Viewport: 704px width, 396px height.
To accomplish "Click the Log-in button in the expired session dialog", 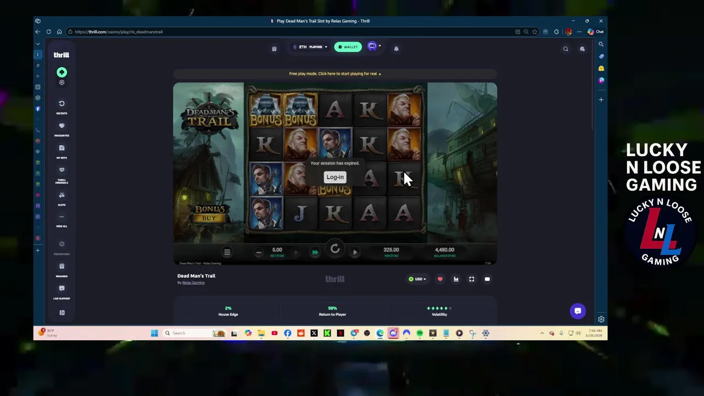I will (x=335, y=177).
